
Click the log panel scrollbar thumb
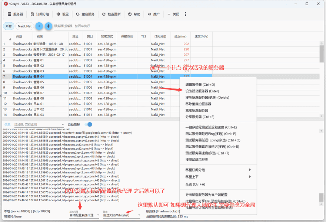coord(322,197)
